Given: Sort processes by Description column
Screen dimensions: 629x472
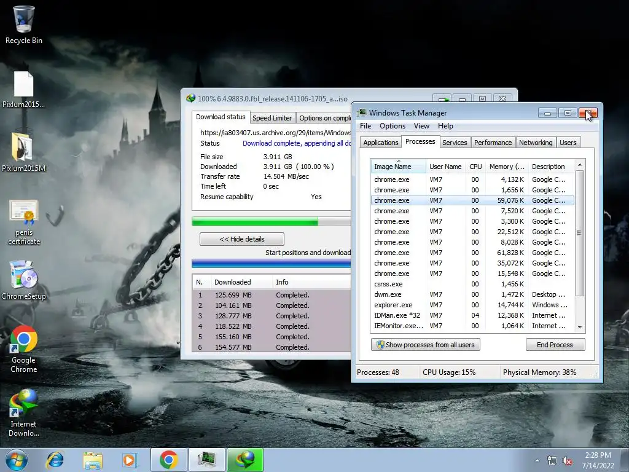Looking at the screenshot, I should click(551, 167).
